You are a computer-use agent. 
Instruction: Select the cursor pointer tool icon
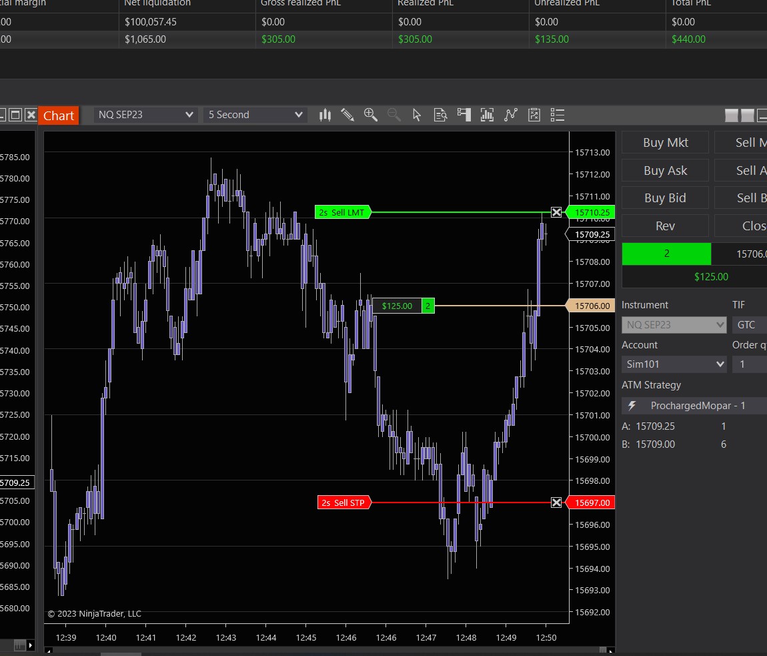click(417, 115)
